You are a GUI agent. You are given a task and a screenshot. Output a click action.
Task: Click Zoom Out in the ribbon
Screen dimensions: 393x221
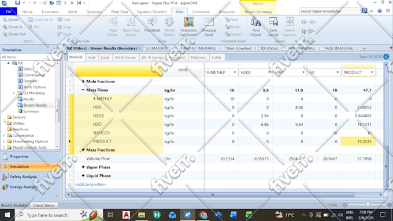14,34
